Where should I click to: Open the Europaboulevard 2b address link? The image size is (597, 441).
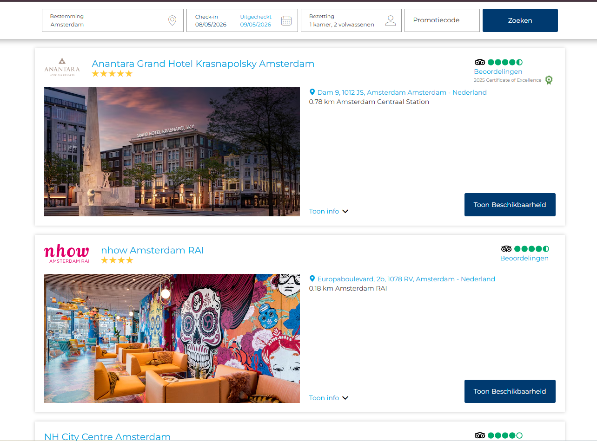(x=406, y=279)
